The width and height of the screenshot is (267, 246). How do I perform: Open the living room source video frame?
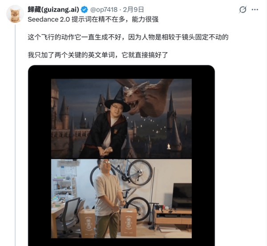coord(121,199)
